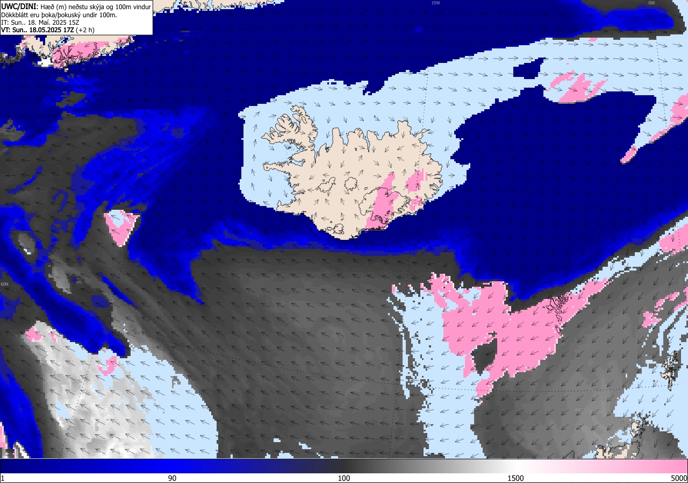The image size is (688, 483).
Task: Click the '5000' label on the color scale
Action: coord(679,478)
